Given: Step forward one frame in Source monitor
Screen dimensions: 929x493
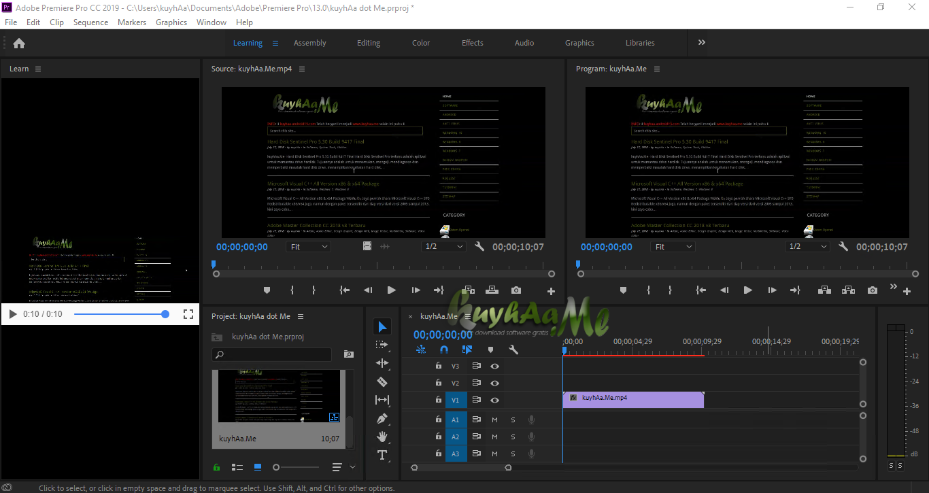Looking at the screenshot, I should point(416,290).
